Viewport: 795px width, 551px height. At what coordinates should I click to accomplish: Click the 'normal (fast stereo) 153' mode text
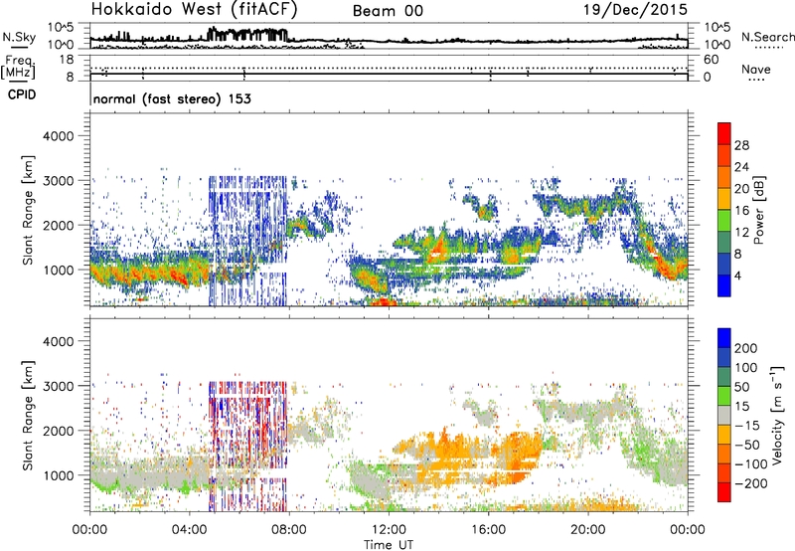[x=172, y=99]
